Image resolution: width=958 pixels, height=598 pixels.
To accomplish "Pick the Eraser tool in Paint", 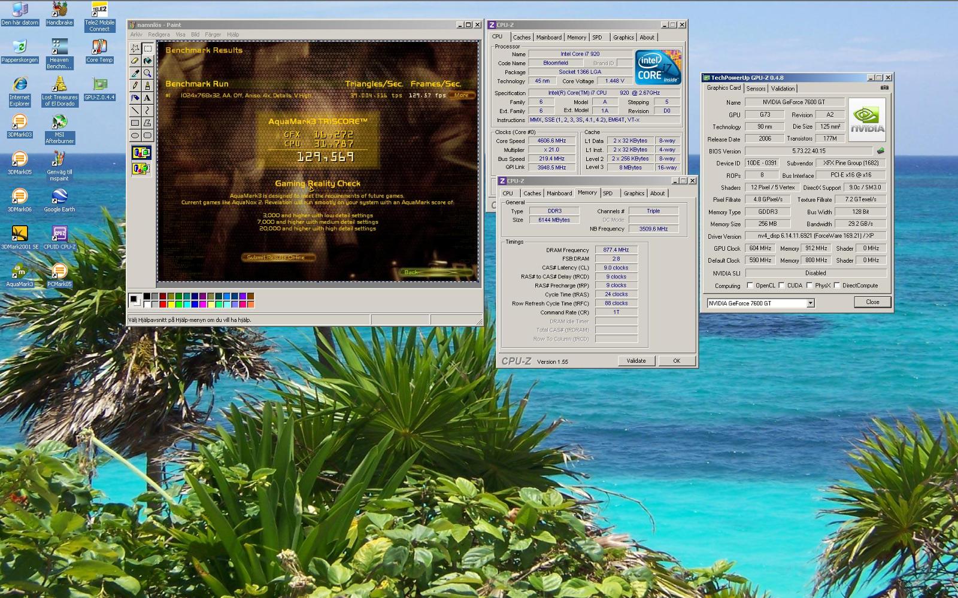I will [x=135, y=60].
